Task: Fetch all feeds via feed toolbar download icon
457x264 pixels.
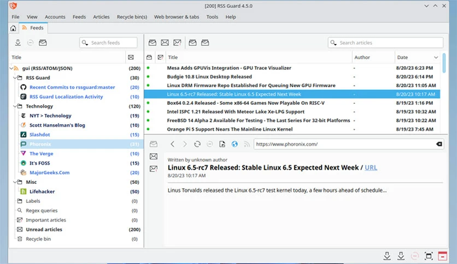Action: (x=18, y=43)
